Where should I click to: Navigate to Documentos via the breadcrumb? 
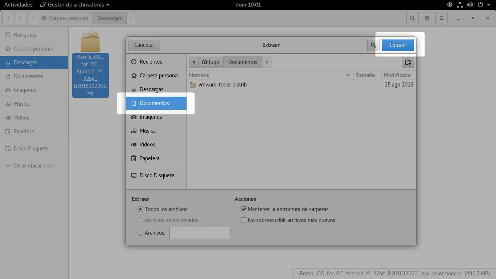click(x=242, y=62)
